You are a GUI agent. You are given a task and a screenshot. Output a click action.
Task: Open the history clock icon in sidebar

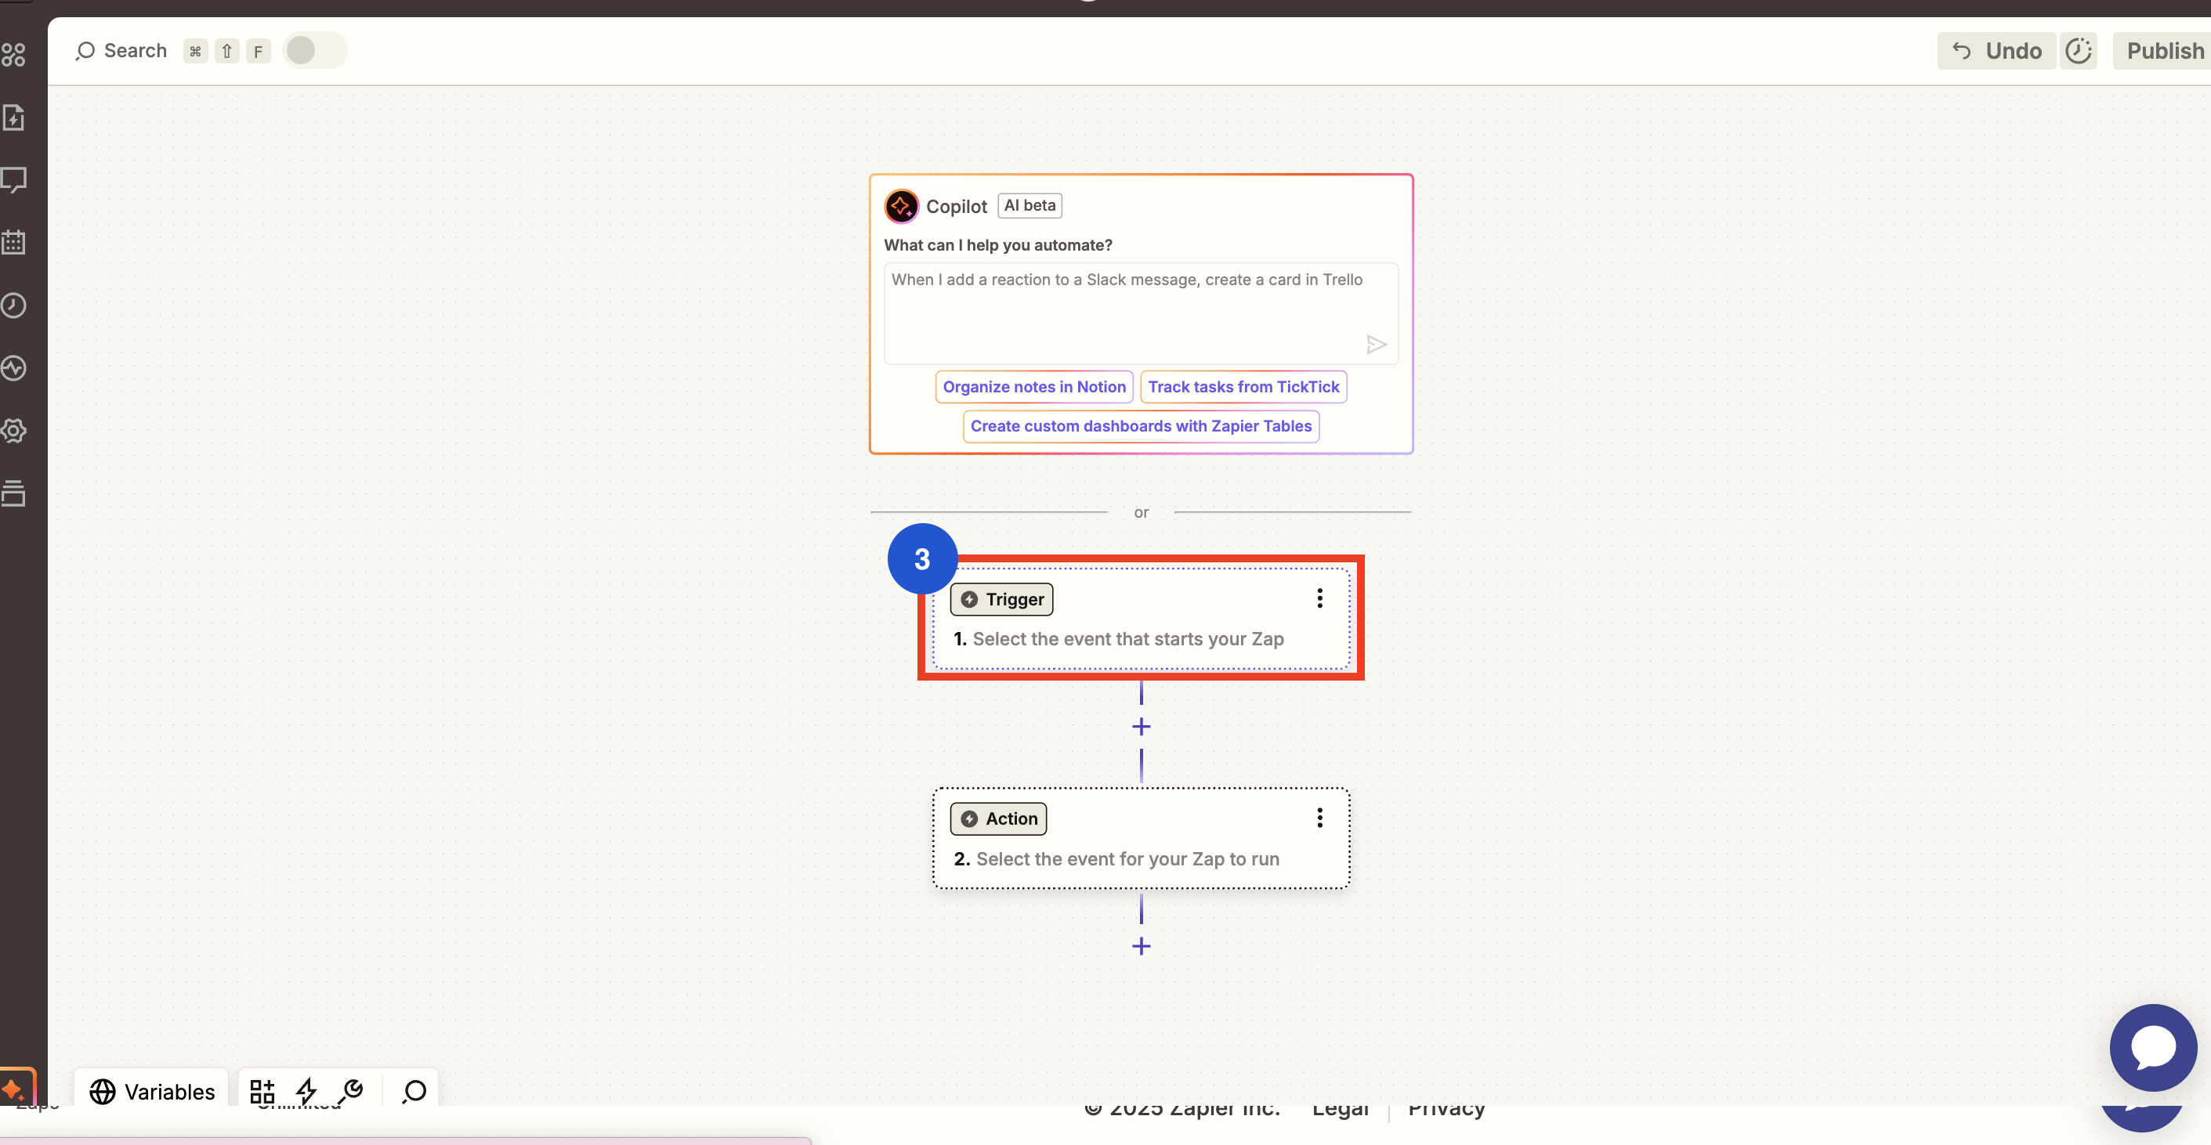(x=13, y=305)
